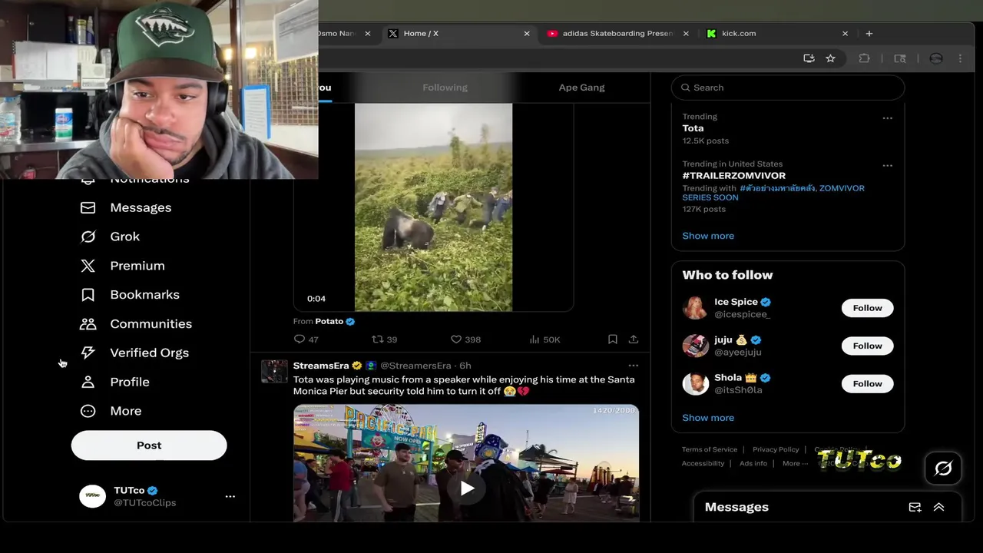Open the juju avatar in Who to follow
The image size is (983, 553).
(695, 346)
